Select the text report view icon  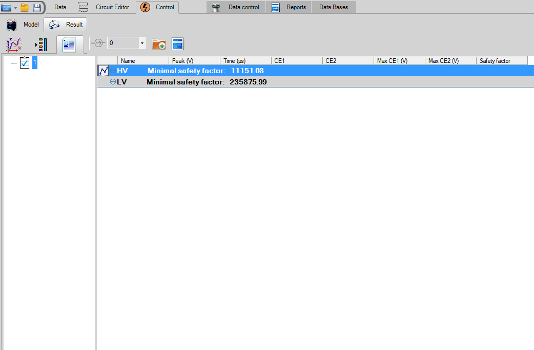pyautogui.click(x=69, y=45)
